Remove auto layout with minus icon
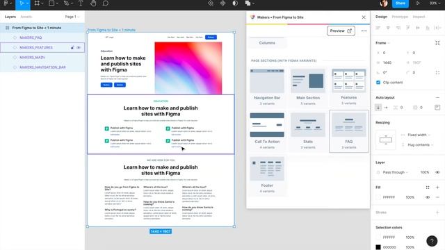Viewport: 445px width, 250px height. point(437,97)
